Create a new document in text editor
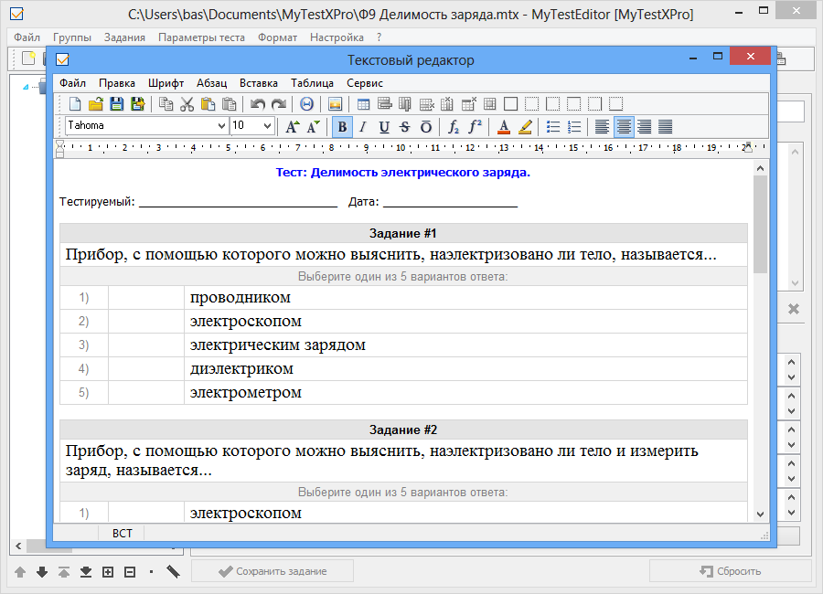The height and width of the screenshot is (594, 823). click(x=75, y=104)
